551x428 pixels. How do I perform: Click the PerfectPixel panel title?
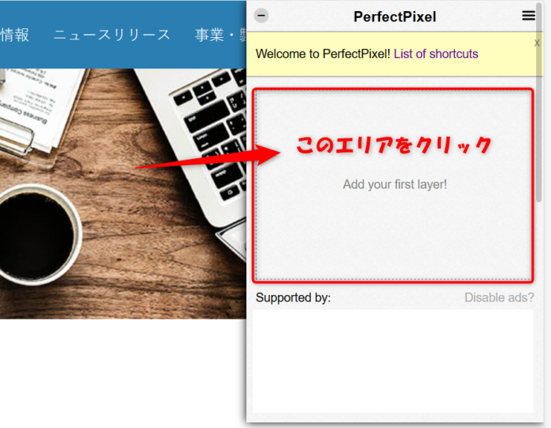click(x=394, y=17)
